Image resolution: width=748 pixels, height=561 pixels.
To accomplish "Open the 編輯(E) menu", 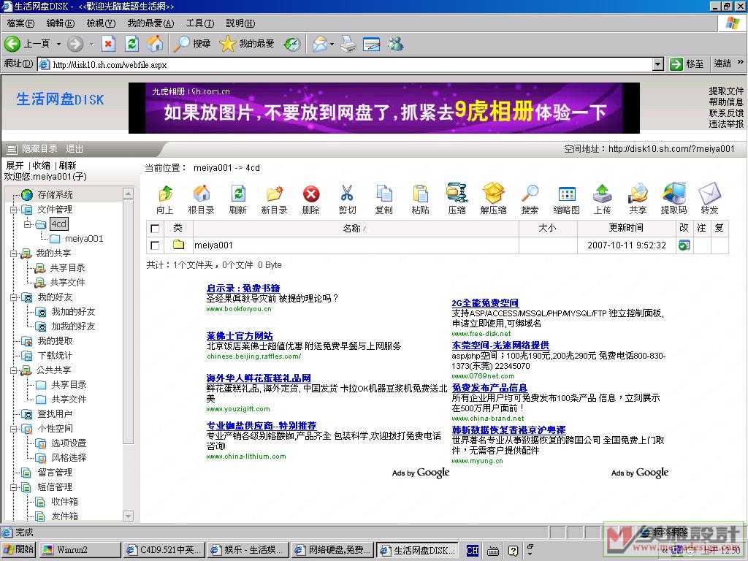I will tap(61, 23).
